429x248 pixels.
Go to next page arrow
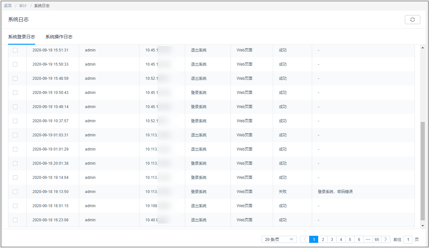(x=386, y=239)
